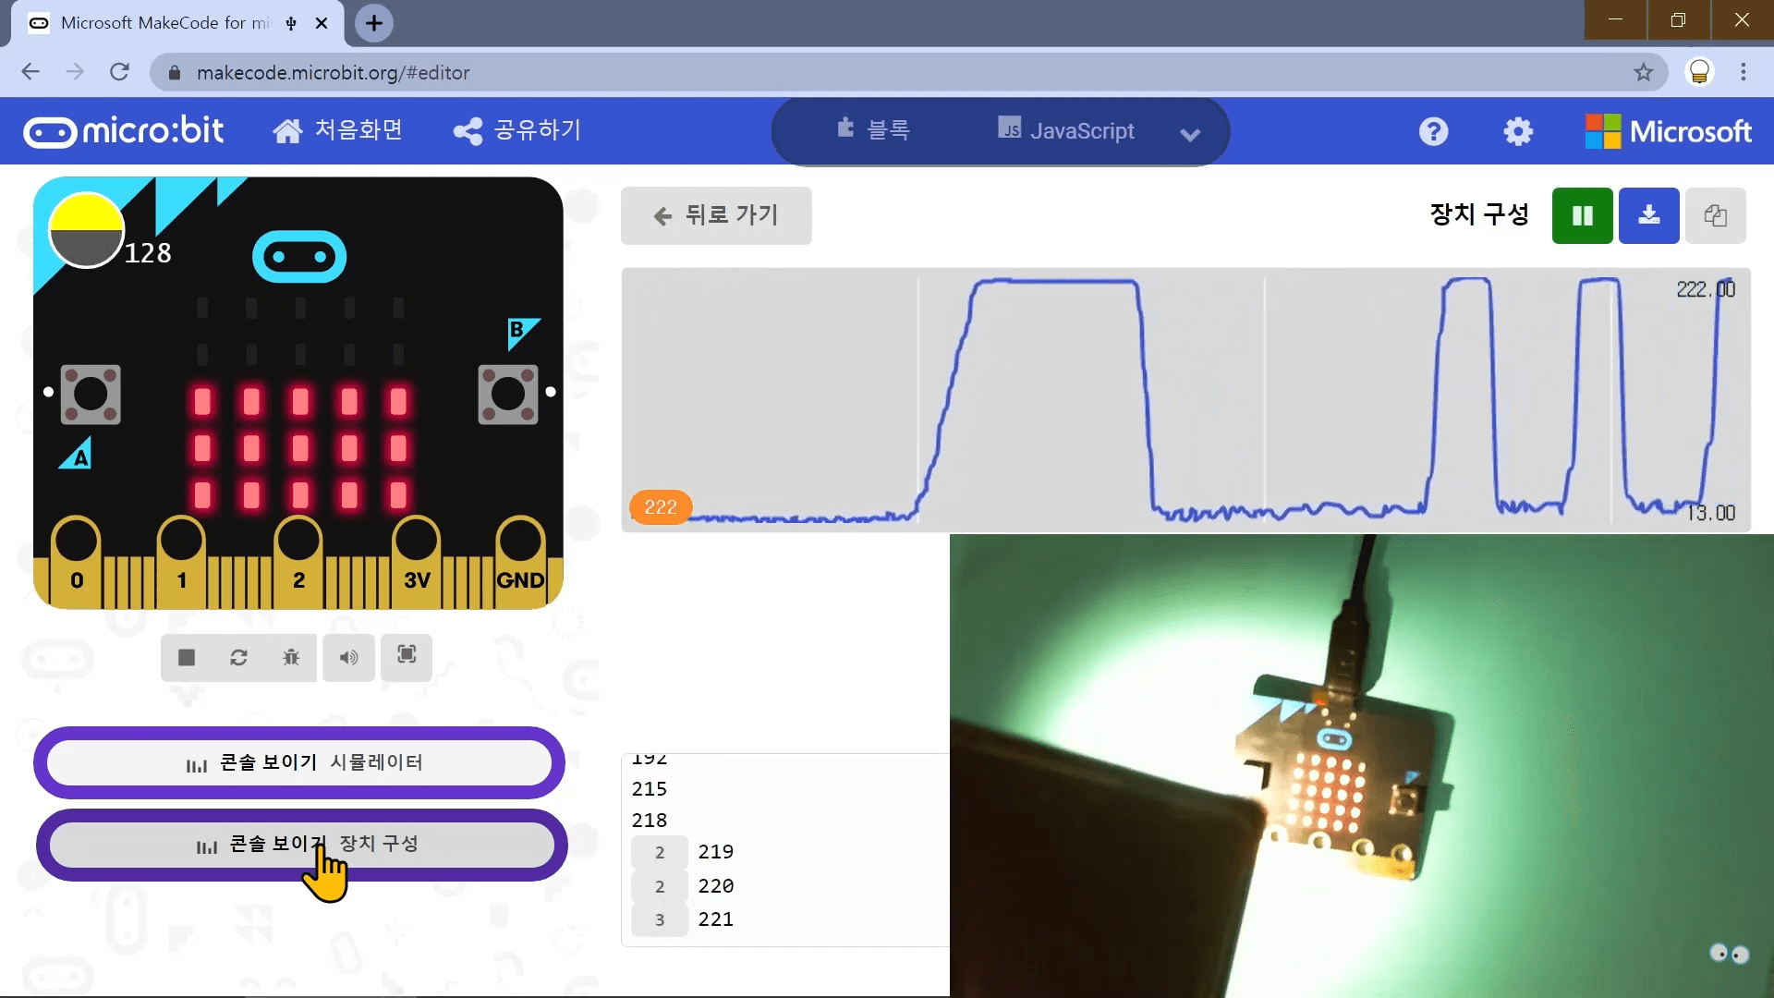This screenshot has width=1774, height=998.
Task: Expand the language dropdown arrow beside JavaScript
Action: click(1190, 133)
